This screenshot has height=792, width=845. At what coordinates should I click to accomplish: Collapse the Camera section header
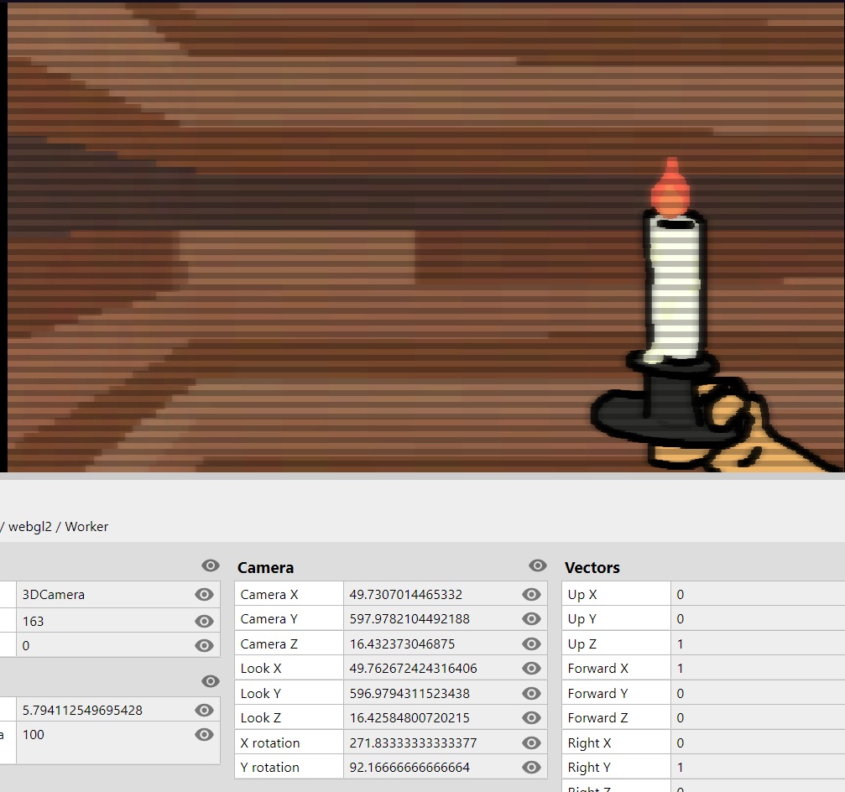(265, 568)
